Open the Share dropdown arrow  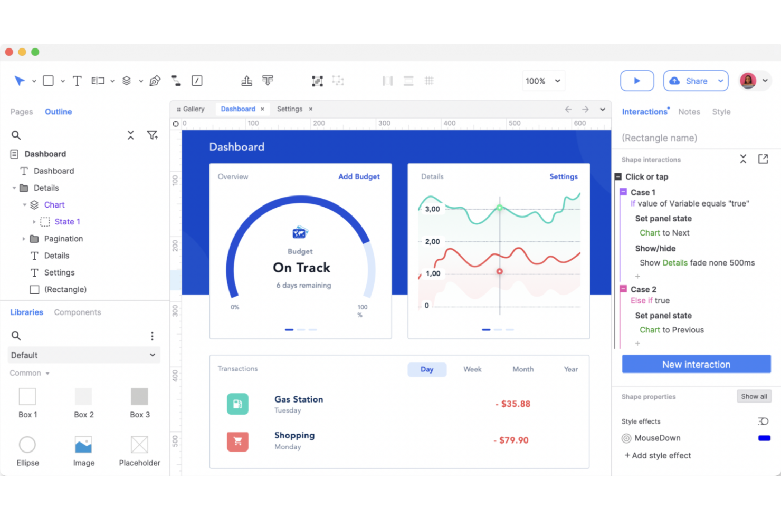pos(720,81)
